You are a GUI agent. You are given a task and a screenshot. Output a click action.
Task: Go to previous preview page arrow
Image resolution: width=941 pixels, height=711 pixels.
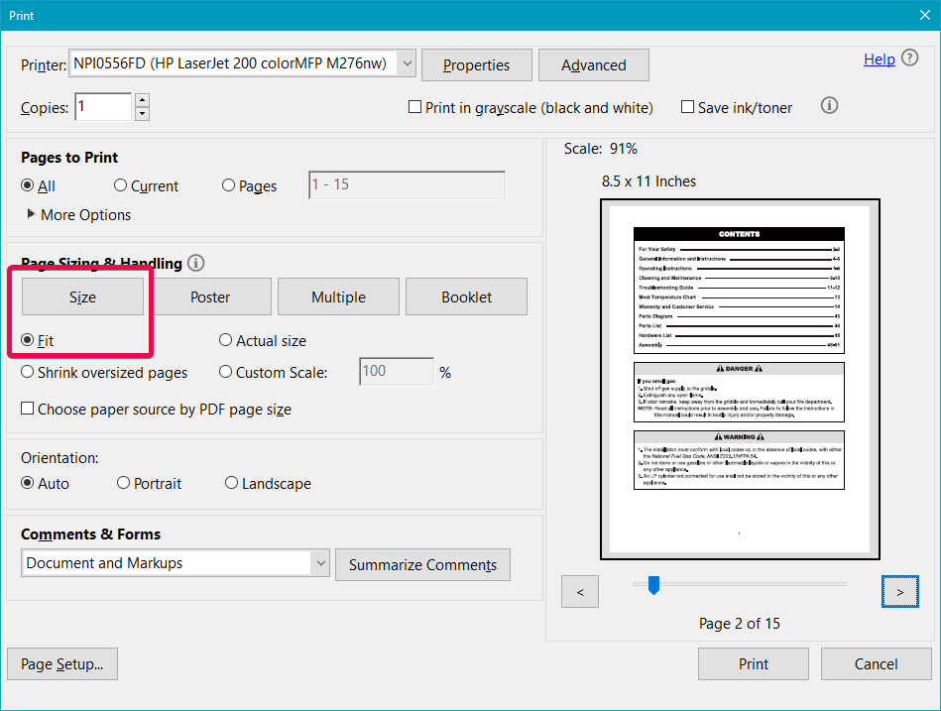click(x=580, y=591)
